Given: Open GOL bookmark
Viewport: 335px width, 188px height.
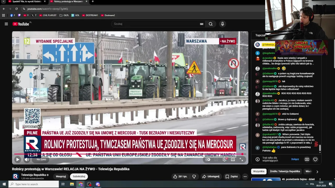Looking at the screenshot, I should tap(75, 15).
